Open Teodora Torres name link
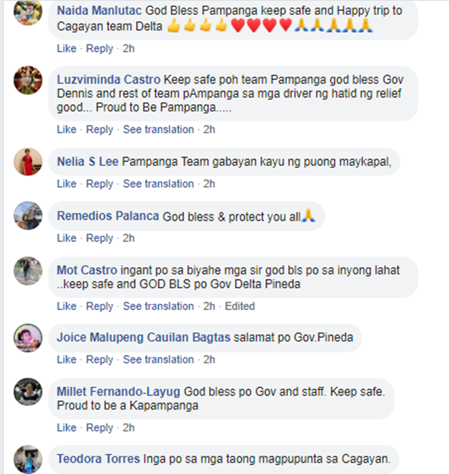Screen dimensions: 449x474 [98, 459]
